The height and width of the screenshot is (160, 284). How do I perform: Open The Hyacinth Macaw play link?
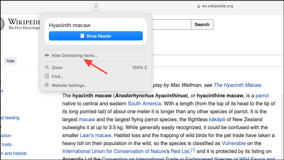[x=237, y=85]
